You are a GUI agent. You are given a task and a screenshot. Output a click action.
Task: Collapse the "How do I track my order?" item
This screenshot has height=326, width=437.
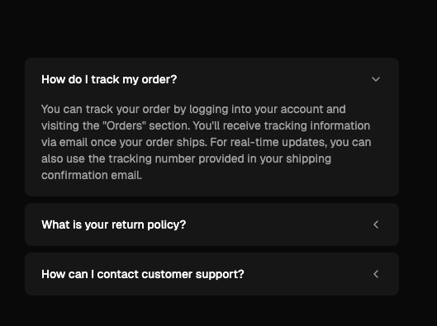211,79
